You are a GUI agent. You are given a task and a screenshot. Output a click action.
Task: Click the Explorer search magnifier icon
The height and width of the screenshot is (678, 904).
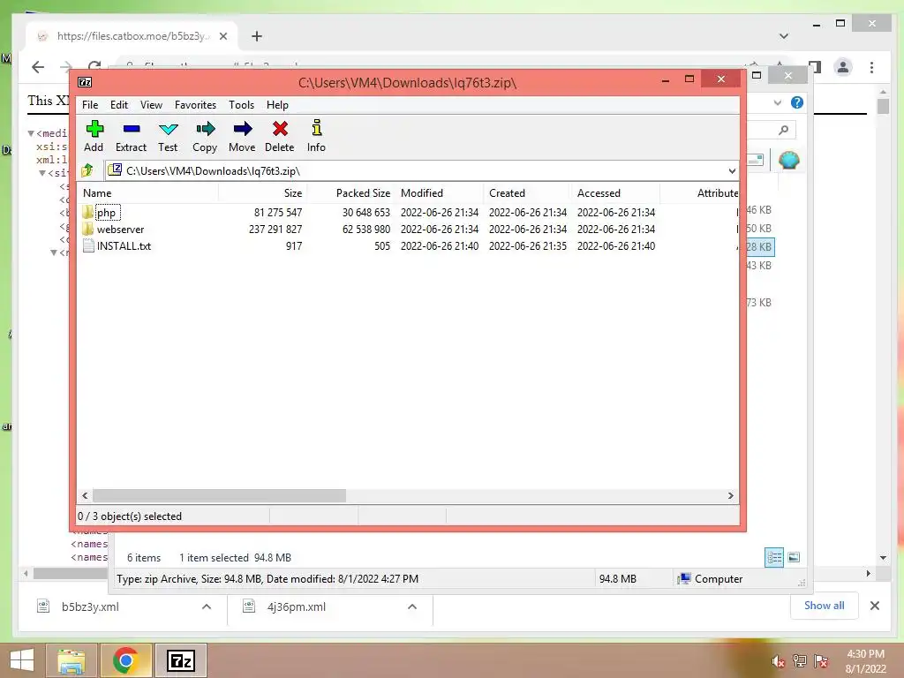click(783, 131)
